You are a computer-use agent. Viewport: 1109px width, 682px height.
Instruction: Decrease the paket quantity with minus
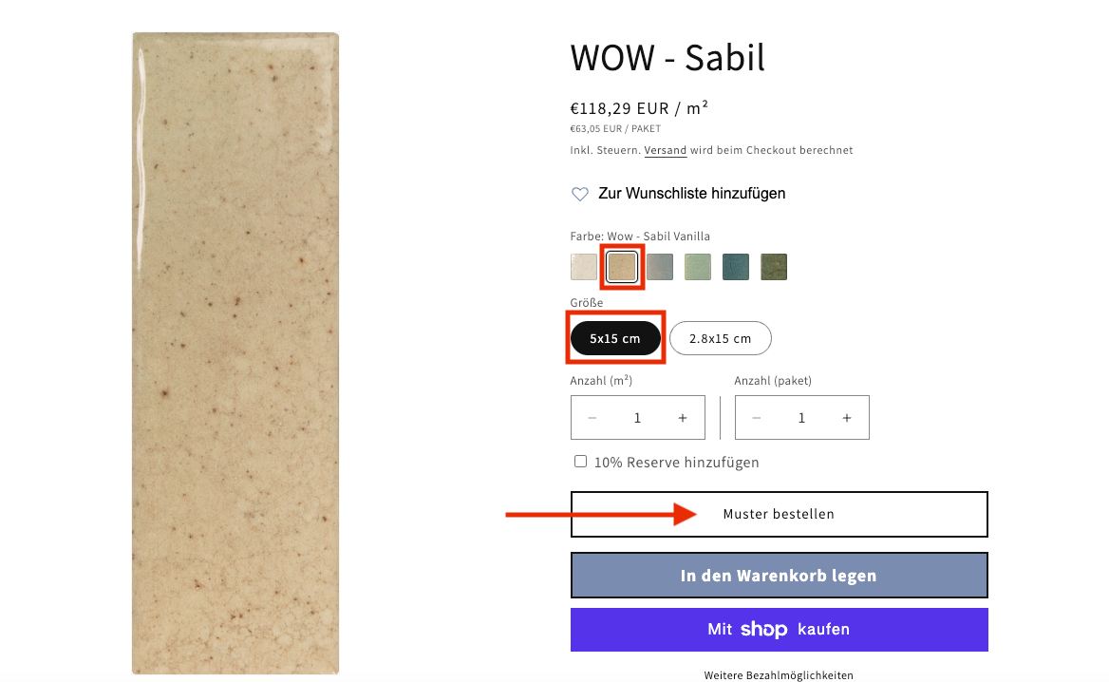tap(757, 418)
